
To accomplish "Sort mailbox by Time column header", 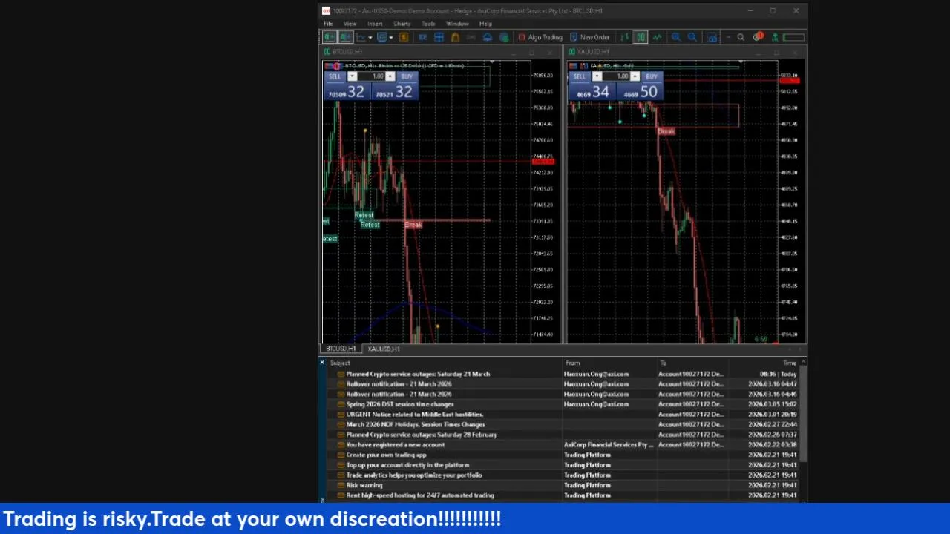I will click(765, 363).
